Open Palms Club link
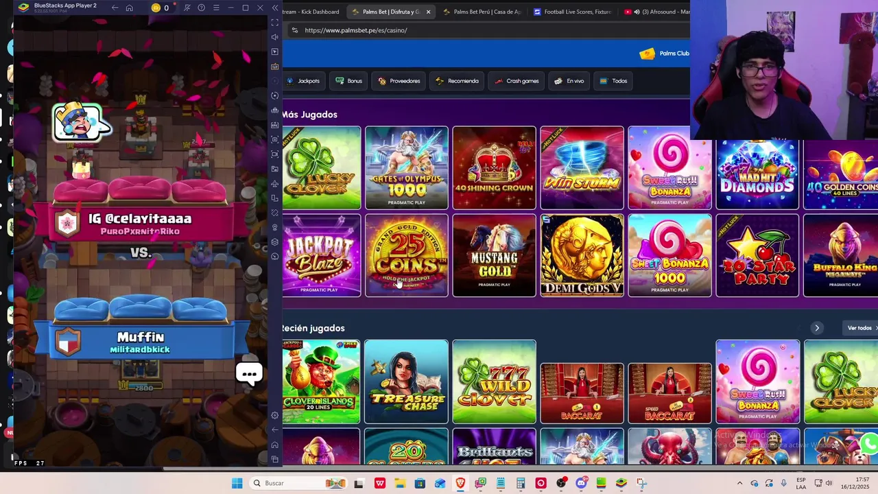This screenshot has width=878, height=494. point(665,54)
